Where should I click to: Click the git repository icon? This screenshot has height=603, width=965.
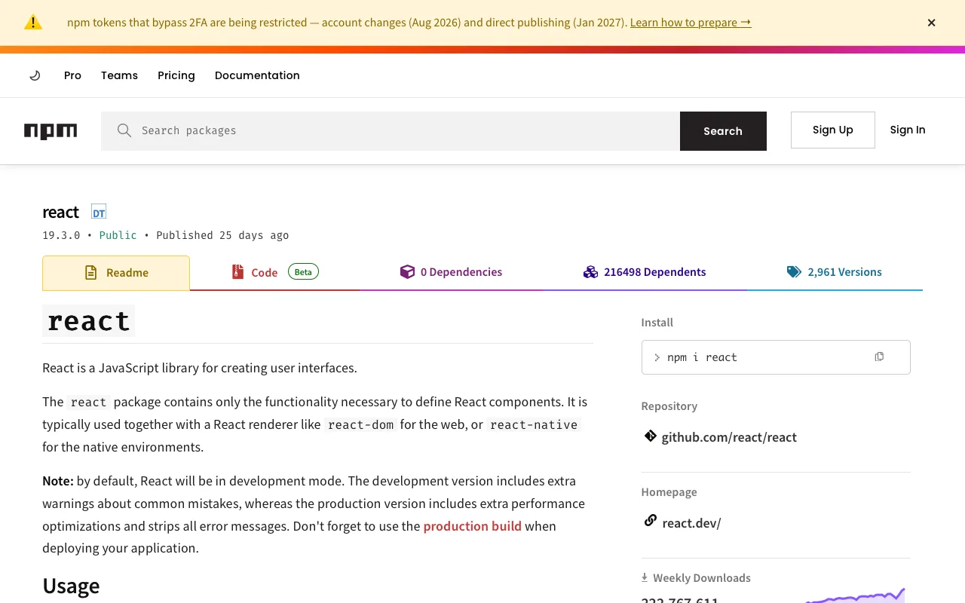pos(650,436)
